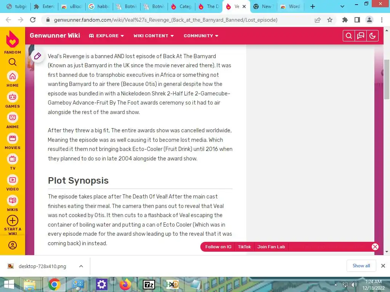Expand options for desktop-728x410.png download

81,266
